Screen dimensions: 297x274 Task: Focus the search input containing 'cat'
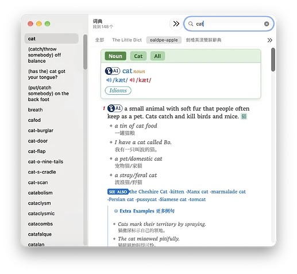(229, 24)
